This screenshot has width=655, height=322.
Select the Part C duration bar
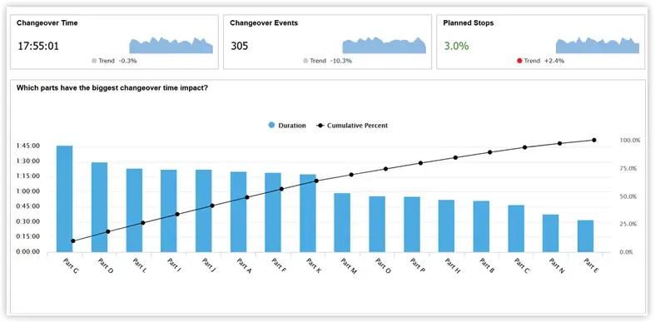coord(516,229)
